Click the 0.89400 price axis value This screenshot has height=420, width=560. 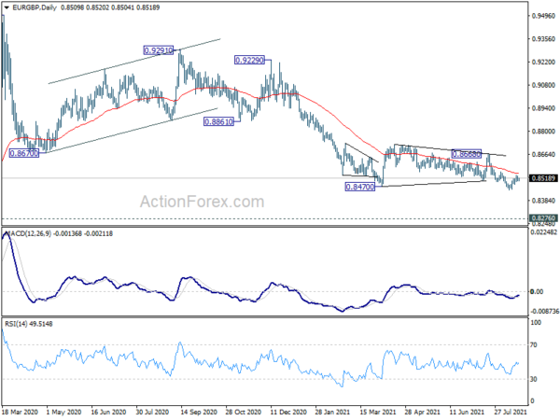(543, 108)
